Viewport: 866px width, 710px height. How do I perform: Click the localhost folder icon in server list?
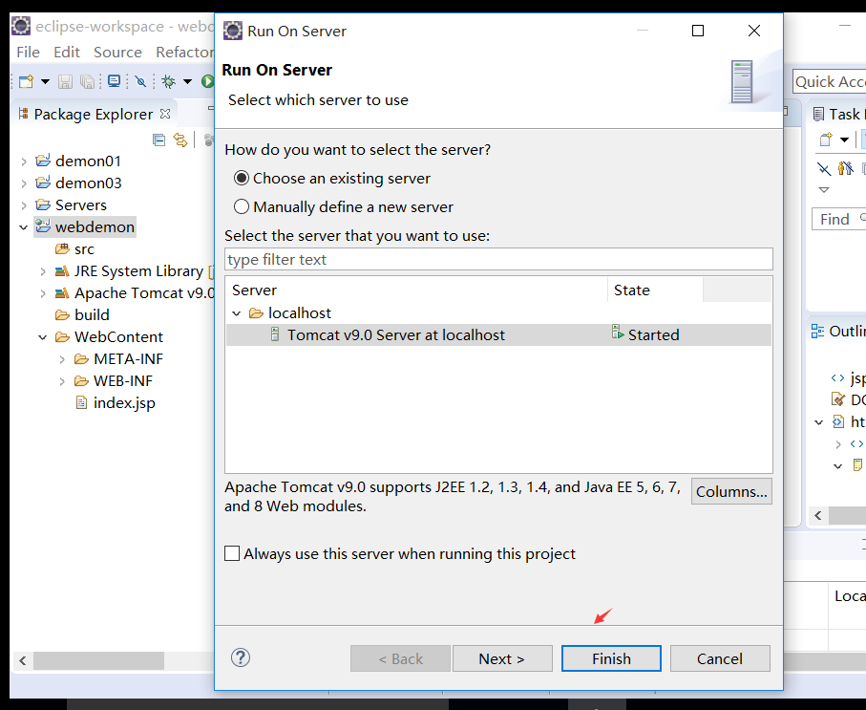[x=256, y=313]
